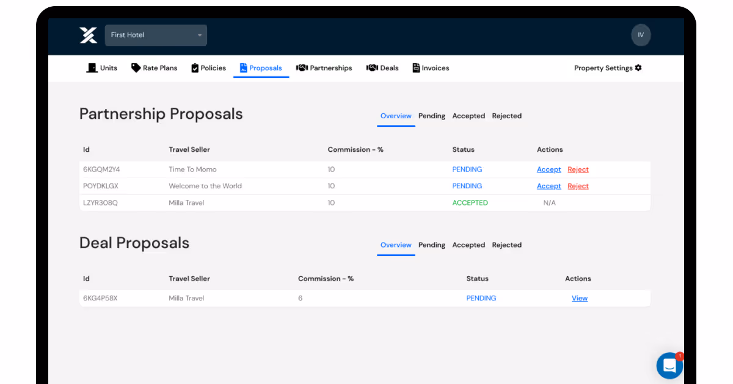Click the Time To Momo seller name
Screen dimensions: 733x384
[192, 169]
